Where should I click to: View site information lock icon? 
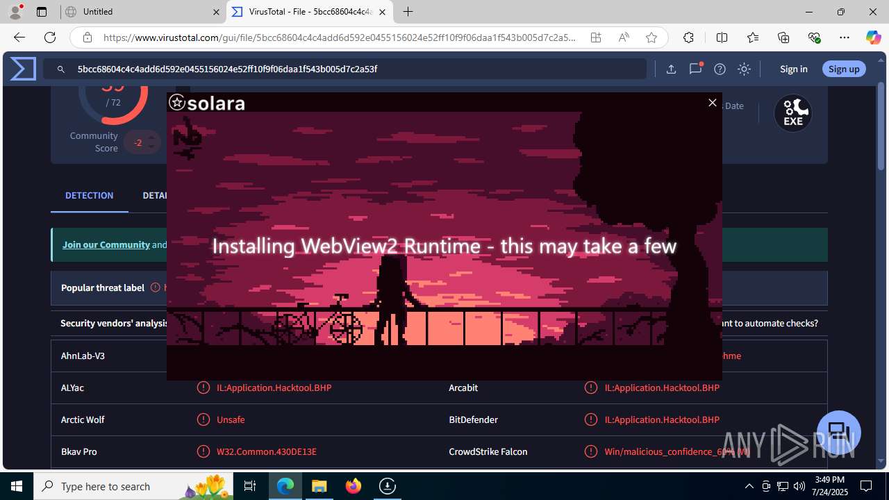click(87, 37)
